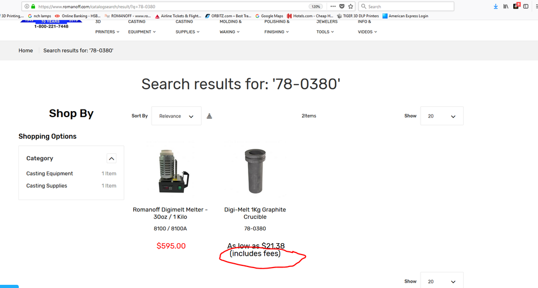This screenshot has width=538, height=288.
Task: Click the 8100 / 8100A SKU text
Action: click(x=170, y=229)
